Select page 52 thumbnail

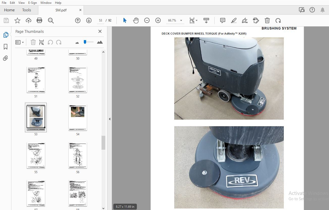pos(78,80)
